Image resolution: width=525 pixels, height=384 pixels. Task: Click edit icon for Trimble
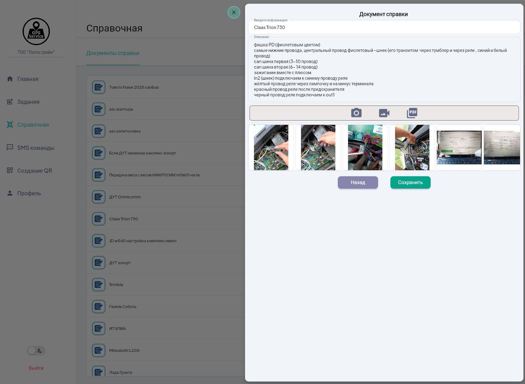pyautogui.click(x=99, y=285)
